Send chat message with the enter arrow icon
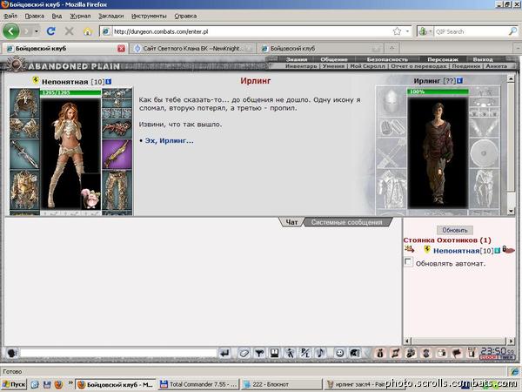522x392 pixels. pyautogui.click(x=224, y=353)
